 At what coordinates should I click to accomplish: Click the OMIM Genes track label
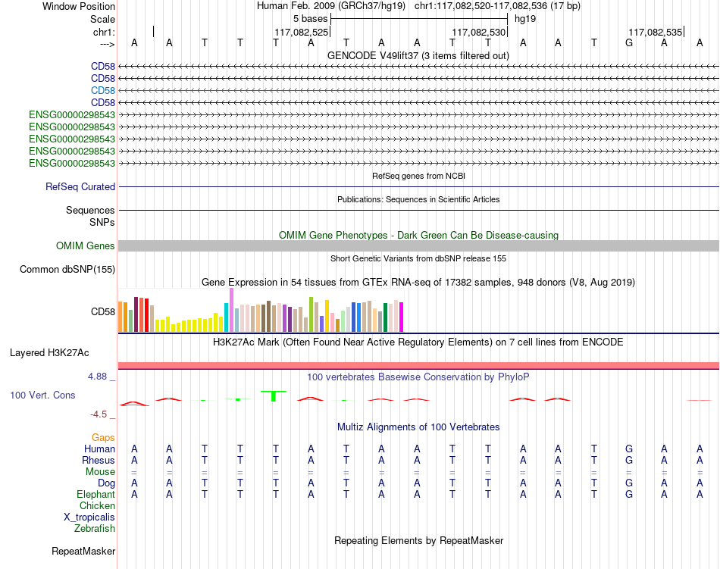(85, 246)
